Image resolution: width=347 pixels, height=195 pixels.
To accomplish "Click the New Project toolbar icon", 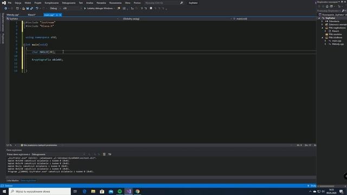I will (x=17, y=9).
